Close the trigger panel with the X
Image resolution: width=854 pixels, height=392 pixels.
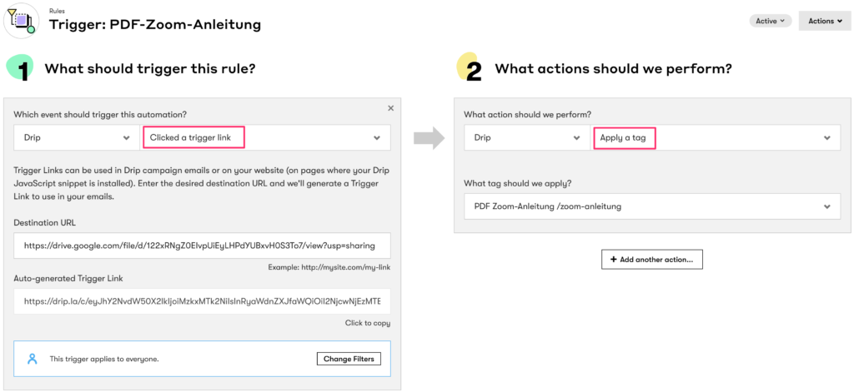(390, 108)
